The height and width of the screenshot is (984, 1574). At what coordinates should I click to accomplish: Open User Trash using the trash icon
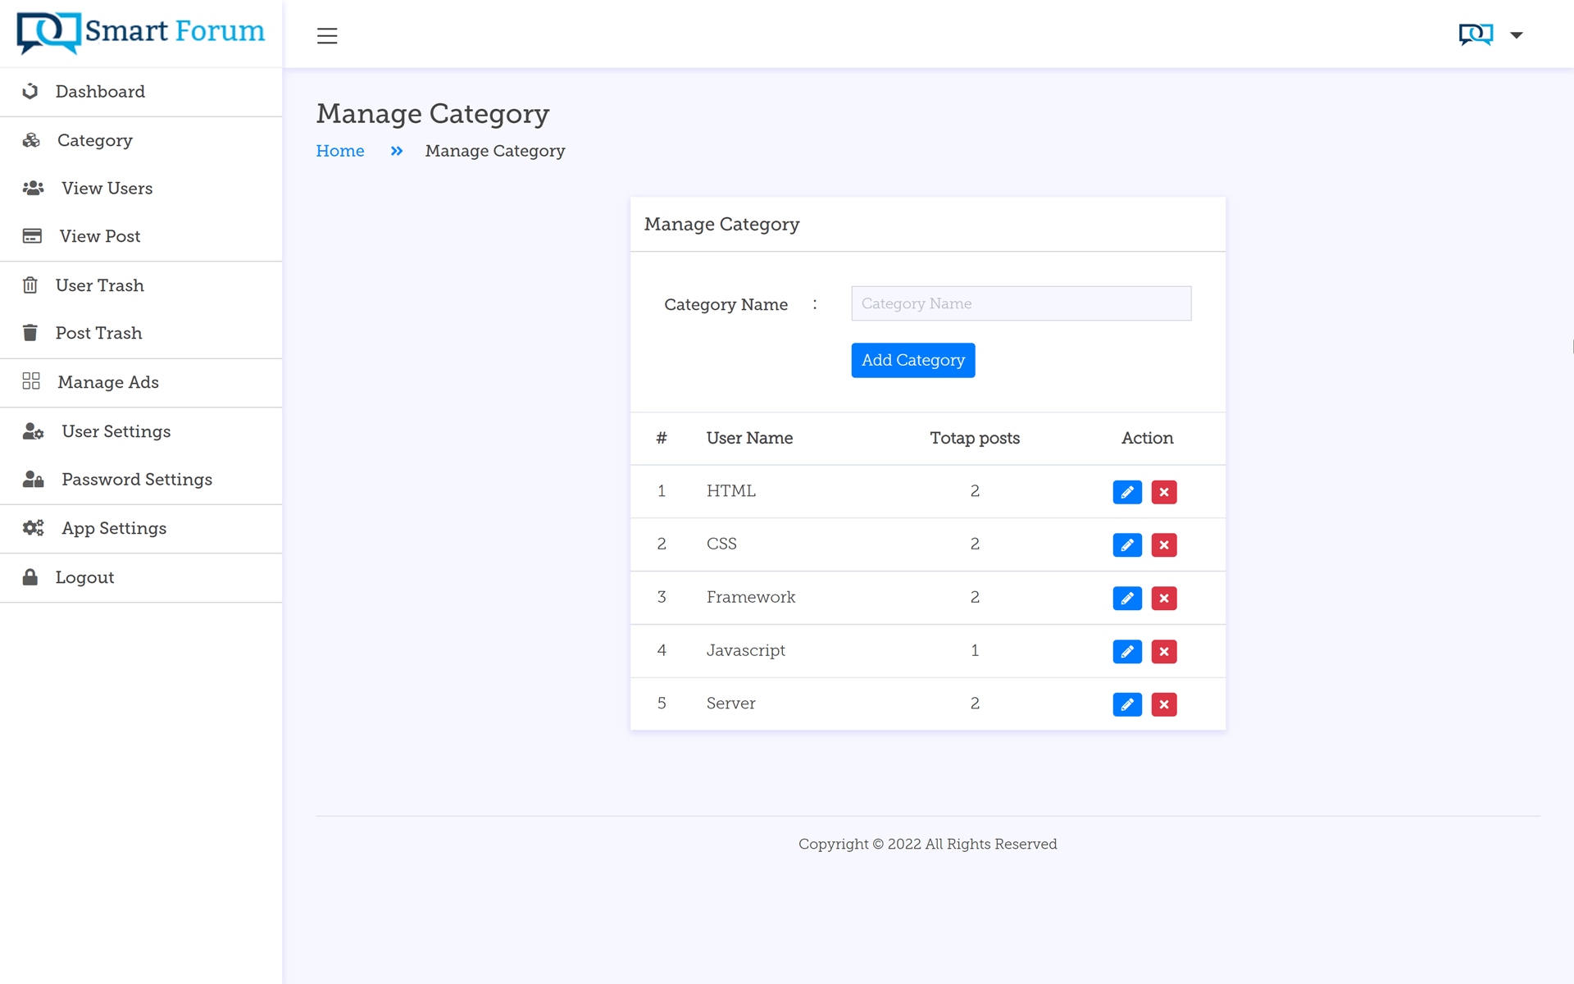tap(30, 285)
